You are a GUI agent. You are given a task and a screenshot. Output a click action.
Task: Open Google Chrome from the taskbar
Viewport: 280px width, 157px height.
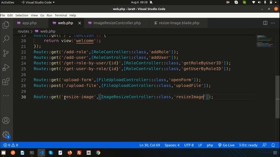pos(98,153)
